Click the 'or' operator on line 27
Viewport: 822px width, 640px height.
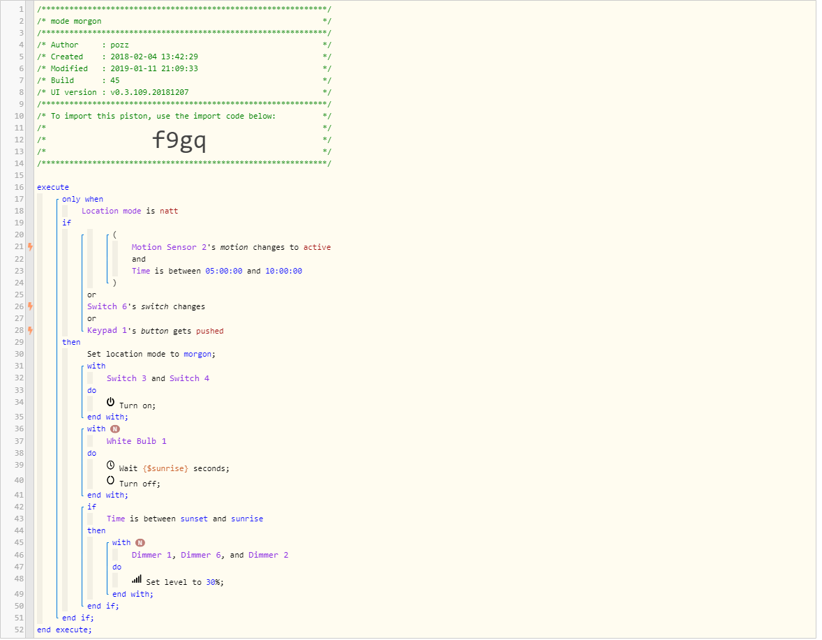tap(91, 318)
